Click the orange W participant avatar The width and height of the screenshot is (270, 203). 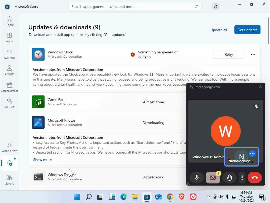(226, 131)
